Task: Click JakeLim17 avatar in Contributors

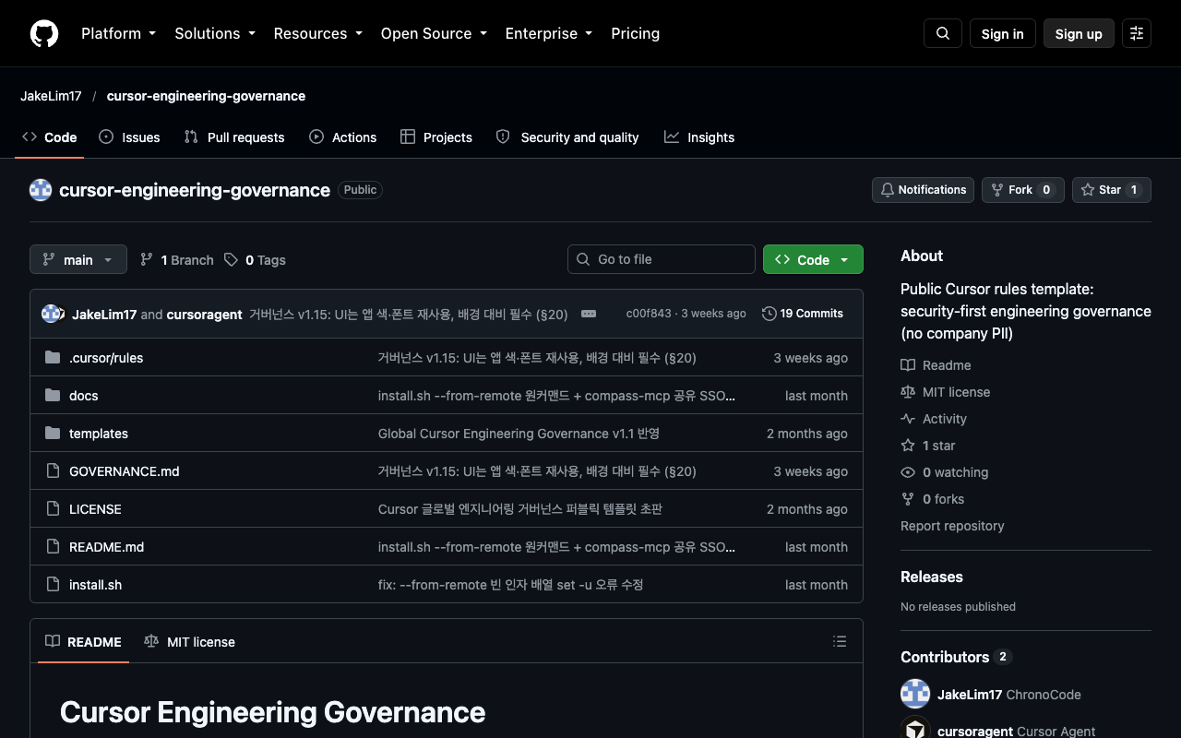Action: click(915, 694)
